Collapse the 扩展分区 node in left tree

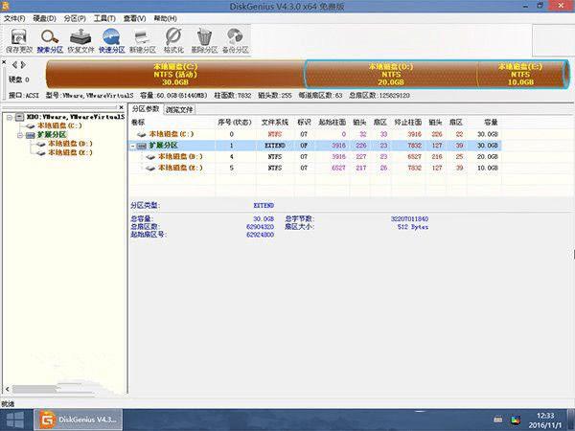click(x=20, y=135)
